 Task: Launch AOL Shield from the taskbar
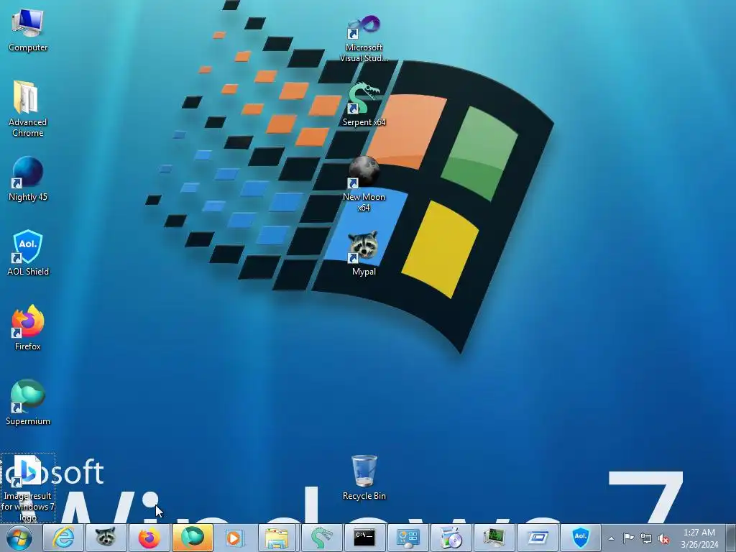[x=581, y=538]
